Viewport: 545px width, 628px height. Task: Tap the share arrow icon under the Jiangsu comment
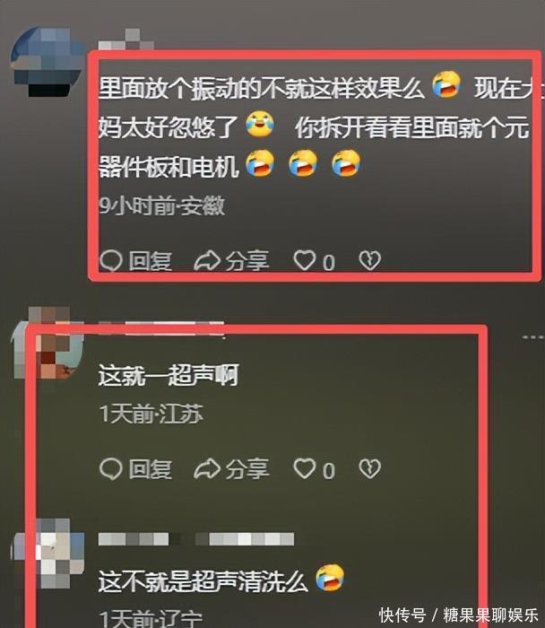click(207, 468)
